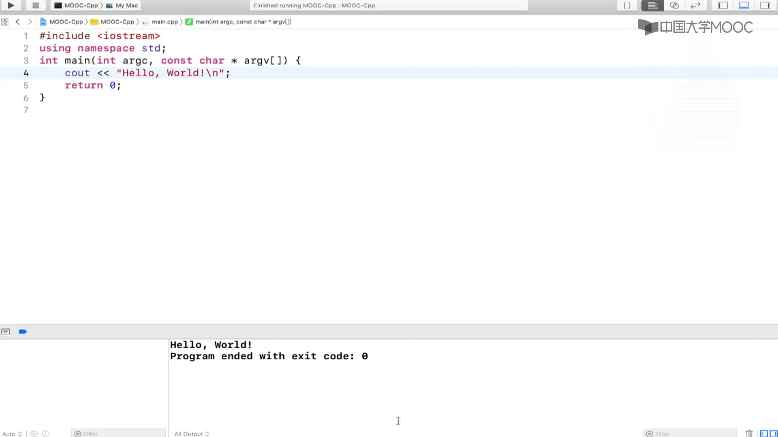Click the #include iostream line
778x437 pixels.
(x=100, y=36)
